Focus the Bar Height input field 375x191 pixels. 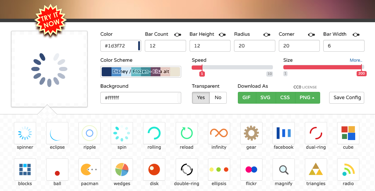tap(210, 46)
